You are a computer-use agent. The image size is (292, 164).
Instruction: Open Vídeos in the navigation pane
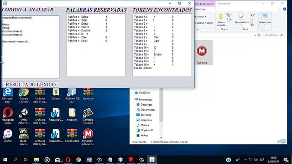[x=142, y=135]
